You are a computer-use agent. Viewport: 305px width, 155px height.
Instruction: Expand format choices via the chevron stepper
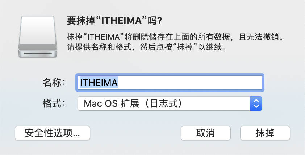pos(256,103)
